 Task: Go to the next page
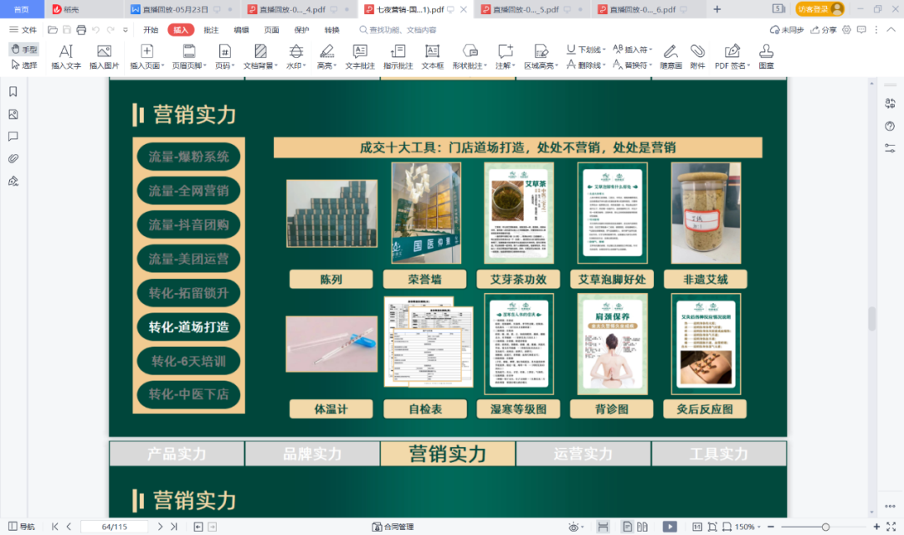click(160, 527)
